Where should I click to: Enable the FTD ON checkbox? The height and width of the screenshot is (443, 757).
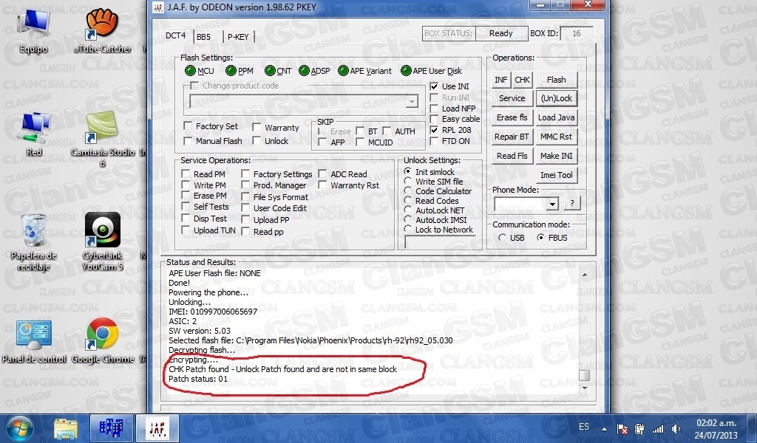(x=434, y=141)
